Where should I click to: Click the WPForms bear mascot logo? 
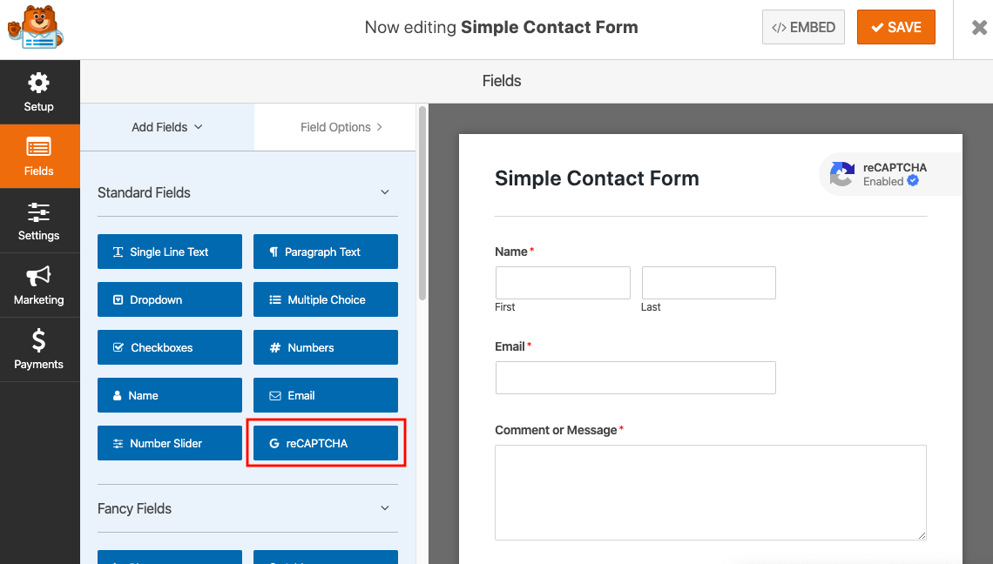click(x=36, y=27)
